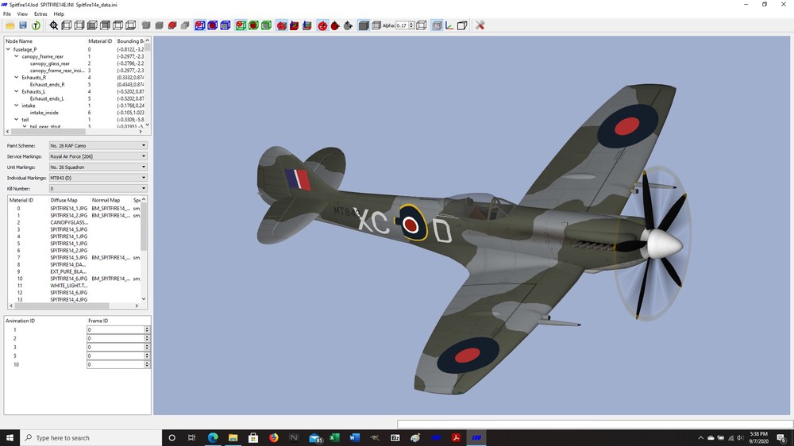Open the Unit Markings dropdown

98,167
